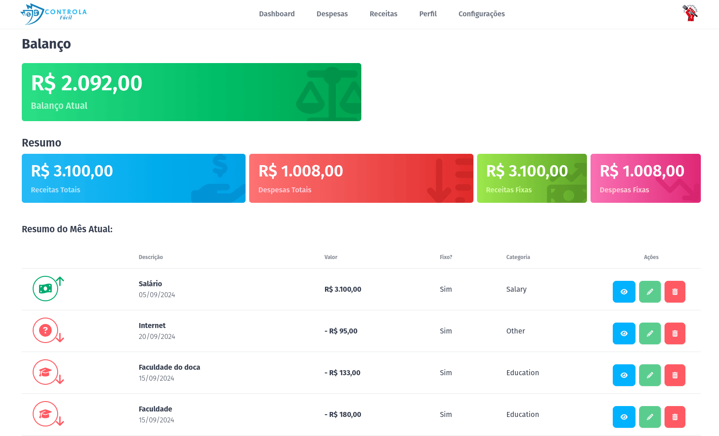Click the R$ 3.100,00 table value

click(343, 289)
